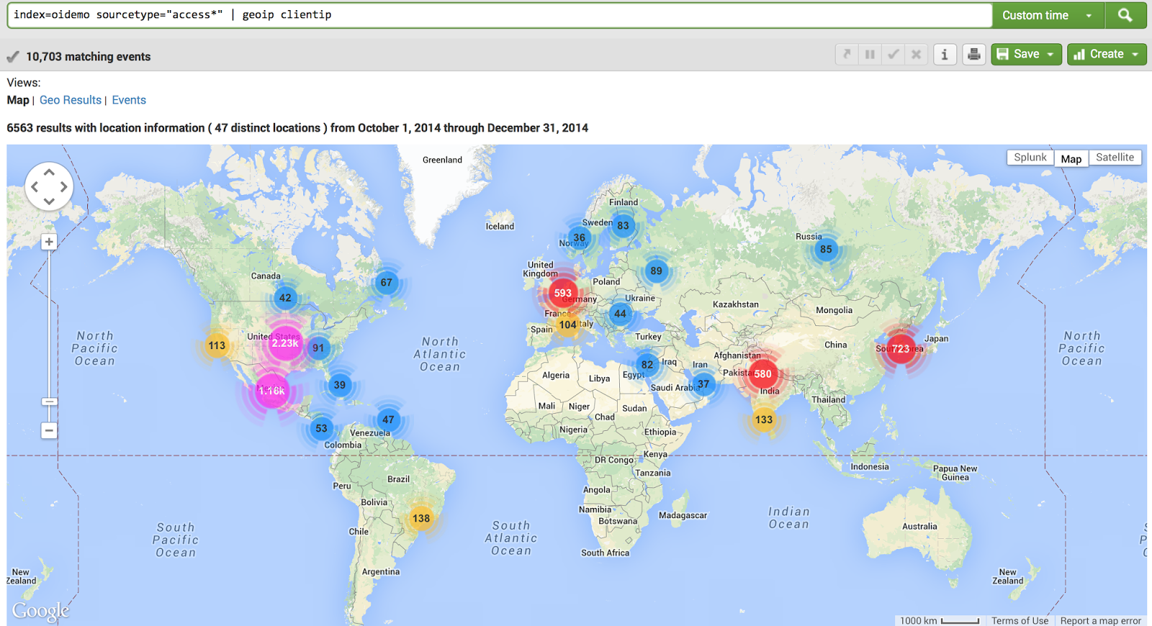
Task: Click the 36 cluster over Norway
Action: point(579,237)
